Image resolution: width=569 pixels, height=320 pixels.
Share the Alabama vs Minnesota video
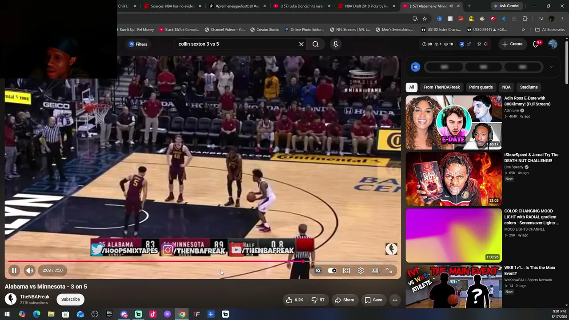point(345,300)
